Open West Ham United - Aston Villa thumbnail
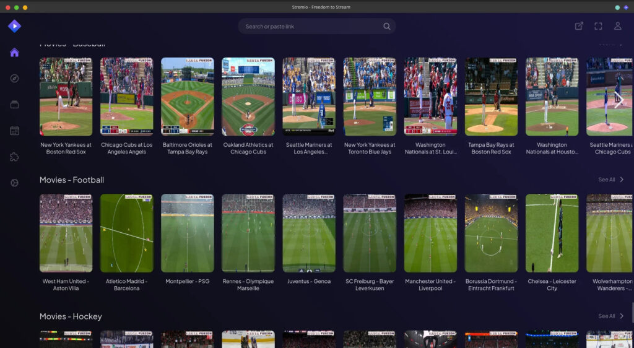This screenshot has height=348, width=634. coord(66,233)
